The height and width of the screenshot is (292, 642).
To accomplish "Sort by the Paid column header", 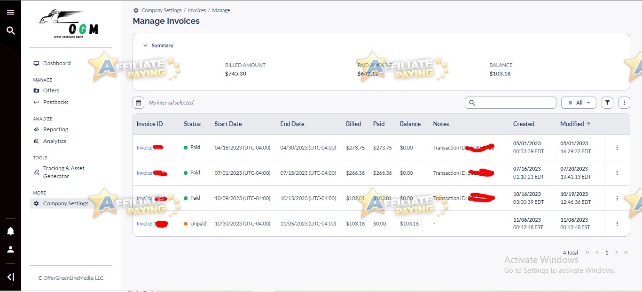I will coord(379,124).
